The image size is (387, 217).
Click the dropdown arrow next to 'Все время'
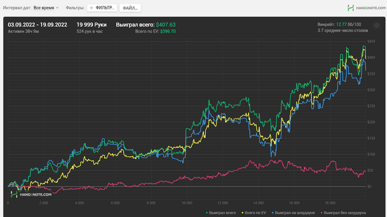tap(57, 8)
